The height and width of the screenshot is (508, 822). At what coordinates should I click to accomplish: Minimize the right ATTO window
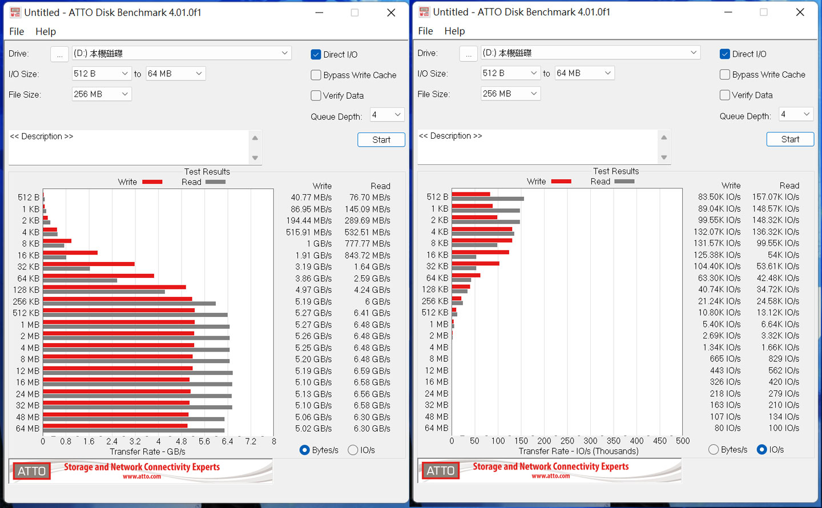click(x=728, y=12)
